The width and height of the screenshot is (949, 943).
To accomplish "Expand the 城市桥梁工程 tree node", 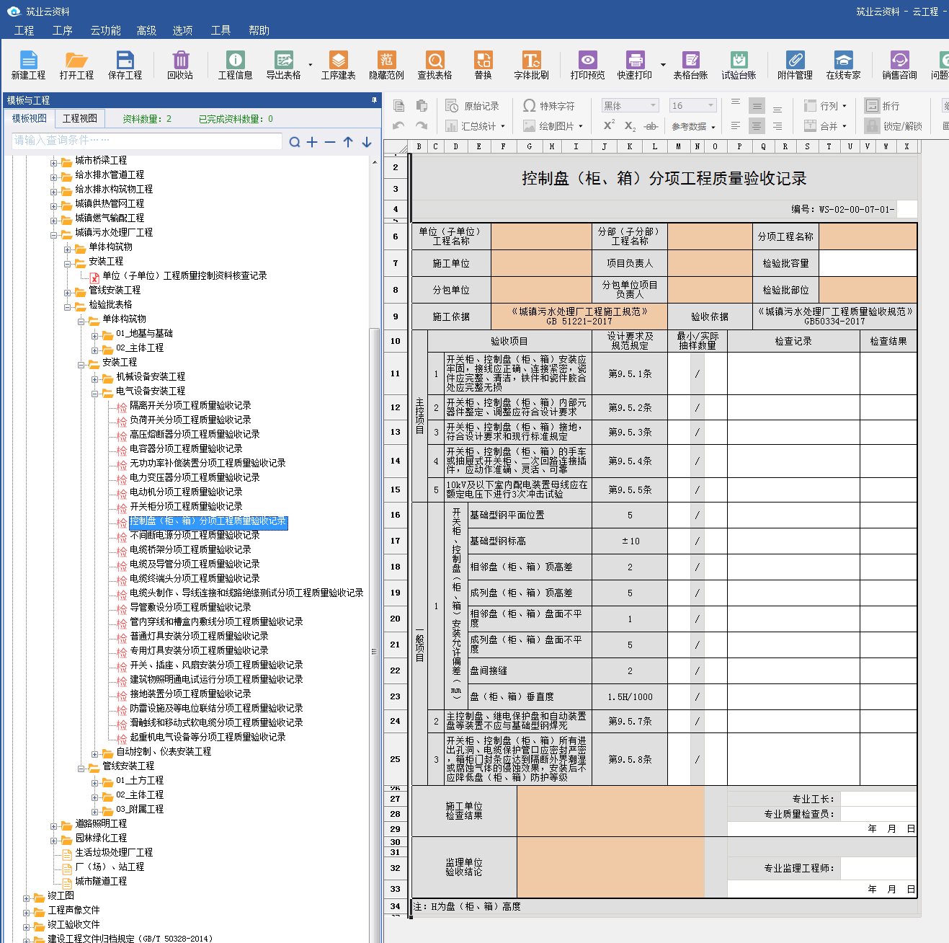I will pos(53,162).
